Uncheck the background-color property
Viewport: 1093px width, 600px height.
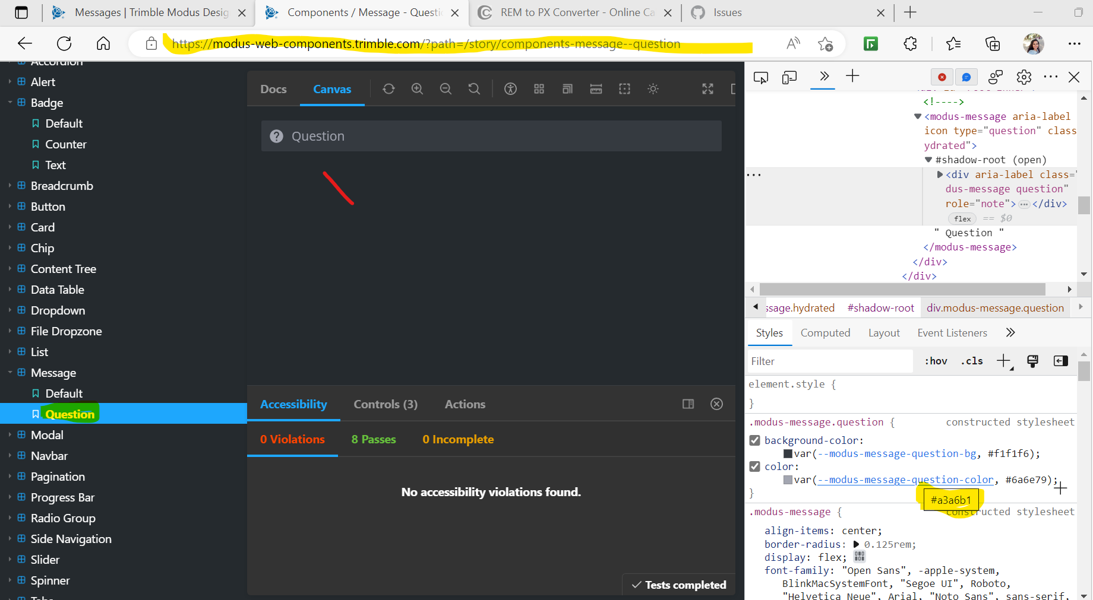[755, 440]
